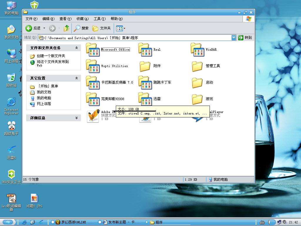The width and height of the screenshot is (301, 226).
Task: Click the address bar path field
Action: tap(135, 38)
